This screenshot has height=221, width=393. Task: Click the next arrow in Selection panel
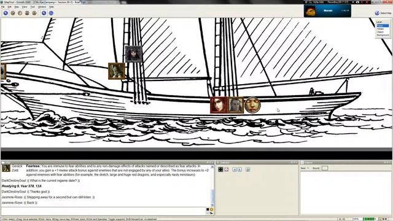click(x=239, y=169)
